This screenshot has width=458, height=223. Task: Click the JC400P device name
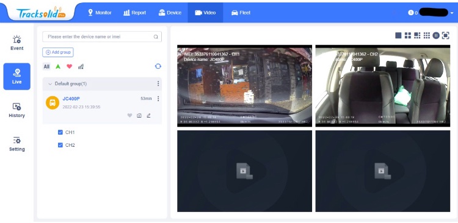click(71, 99)
